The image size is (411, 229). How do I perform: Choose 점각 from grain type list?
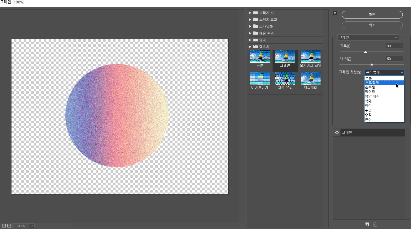(x=384, y=105)
